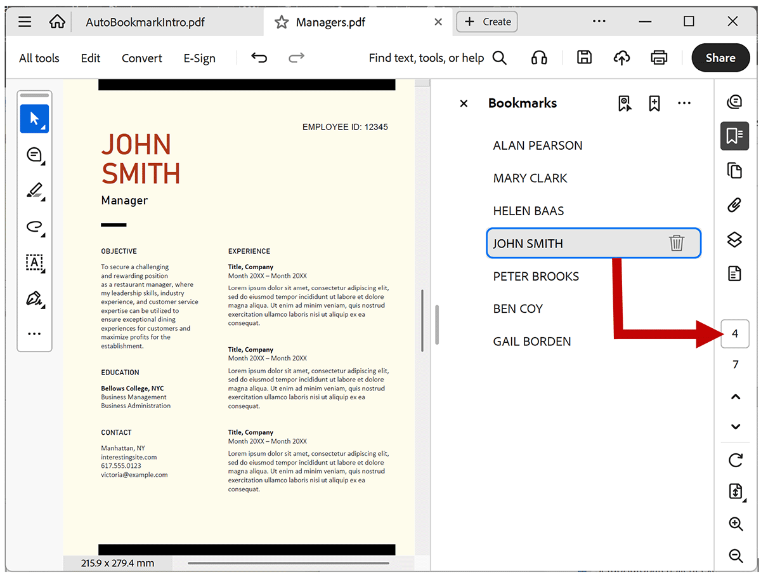Open the Layers panel

(735, 239)
